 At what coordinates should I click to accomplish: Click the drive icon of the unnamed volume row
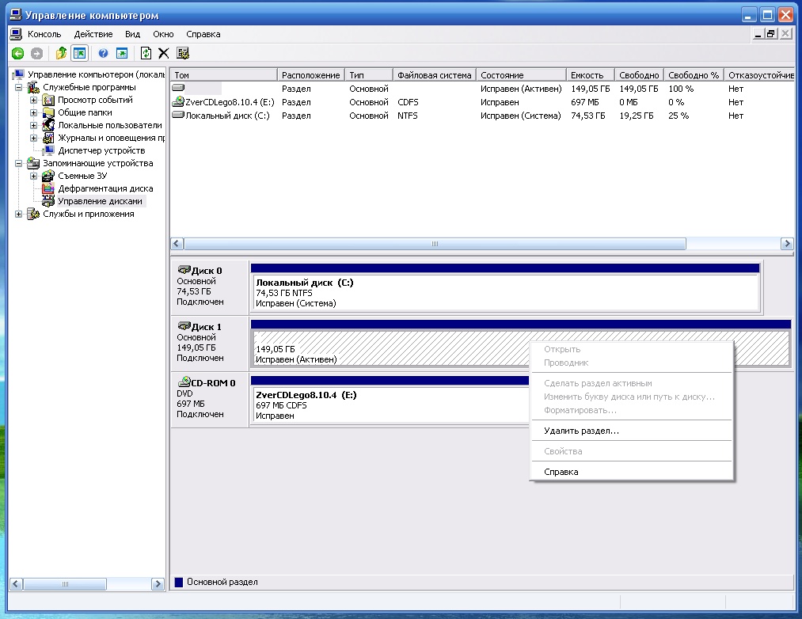(178, 88)
